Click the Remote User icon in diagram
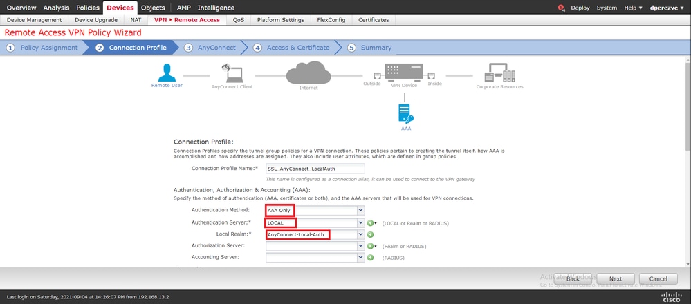The image size is (691, 304). (167, 73)
